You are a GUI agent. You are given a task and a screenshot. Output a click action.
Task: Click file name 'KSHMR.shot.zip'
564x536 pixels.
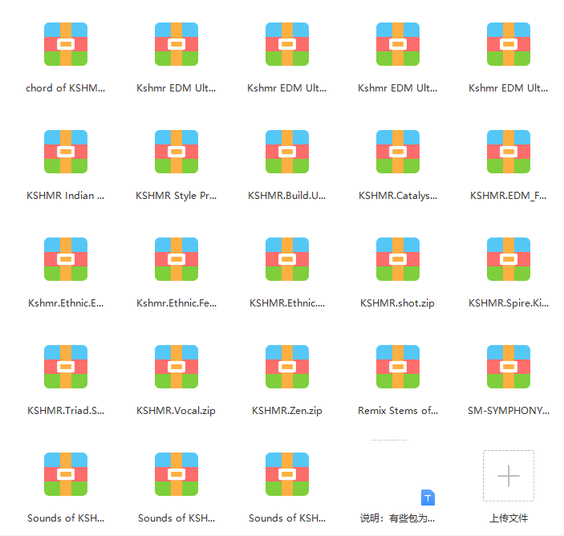(397, 303)
